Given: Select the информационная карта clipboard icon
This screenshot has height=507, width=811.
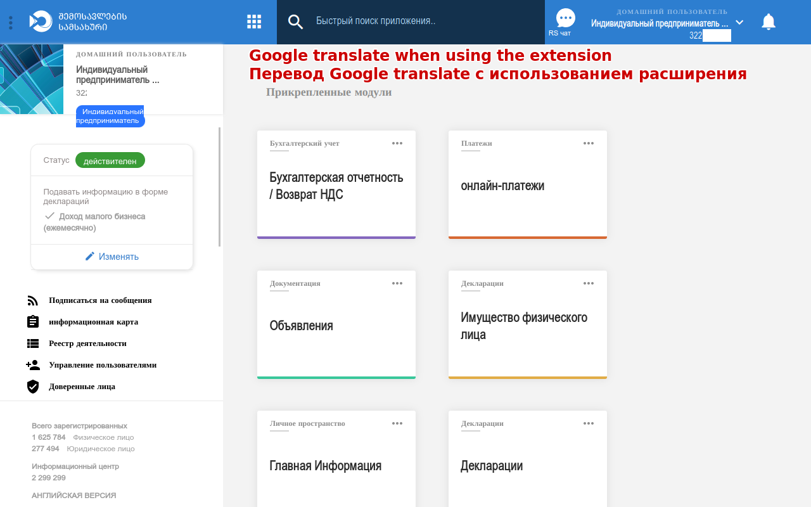Looking at the screenshot, I should [x=33, y=321].
